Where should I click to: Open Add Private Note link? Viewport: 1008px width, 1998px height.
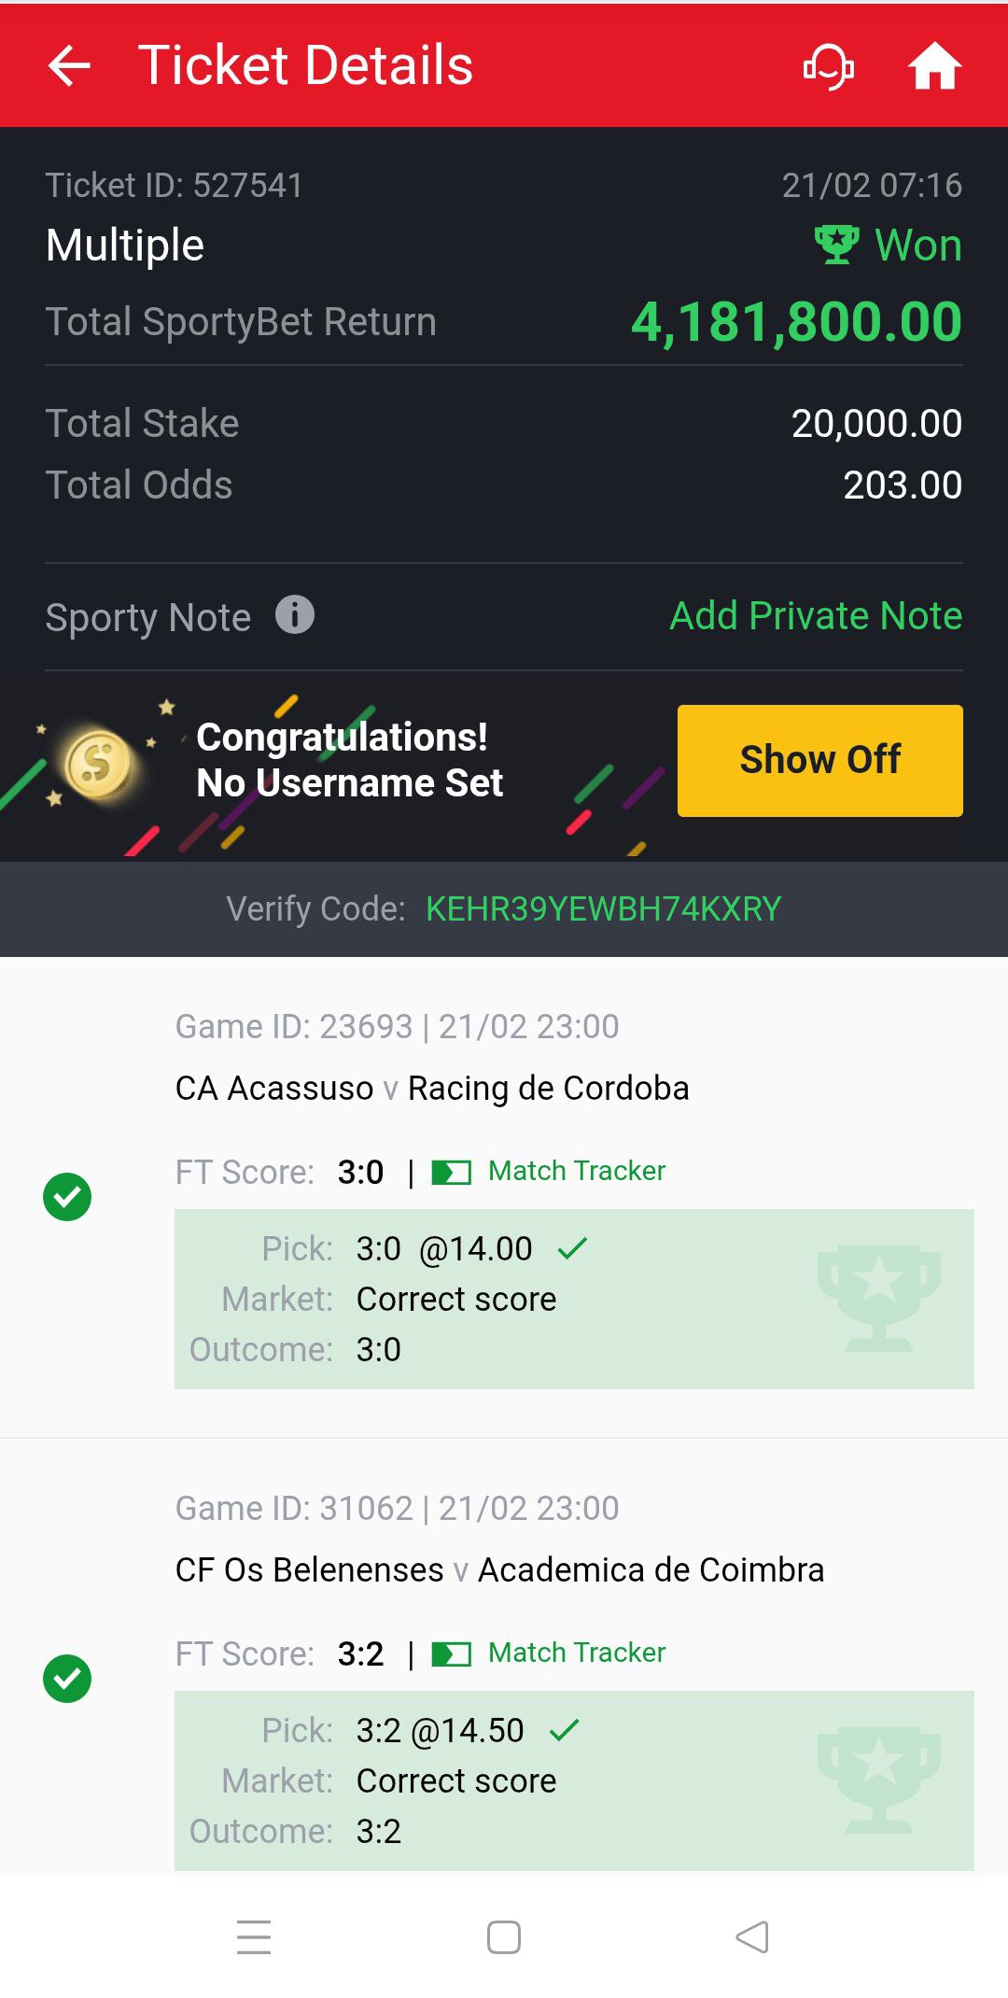pos(816,616)
